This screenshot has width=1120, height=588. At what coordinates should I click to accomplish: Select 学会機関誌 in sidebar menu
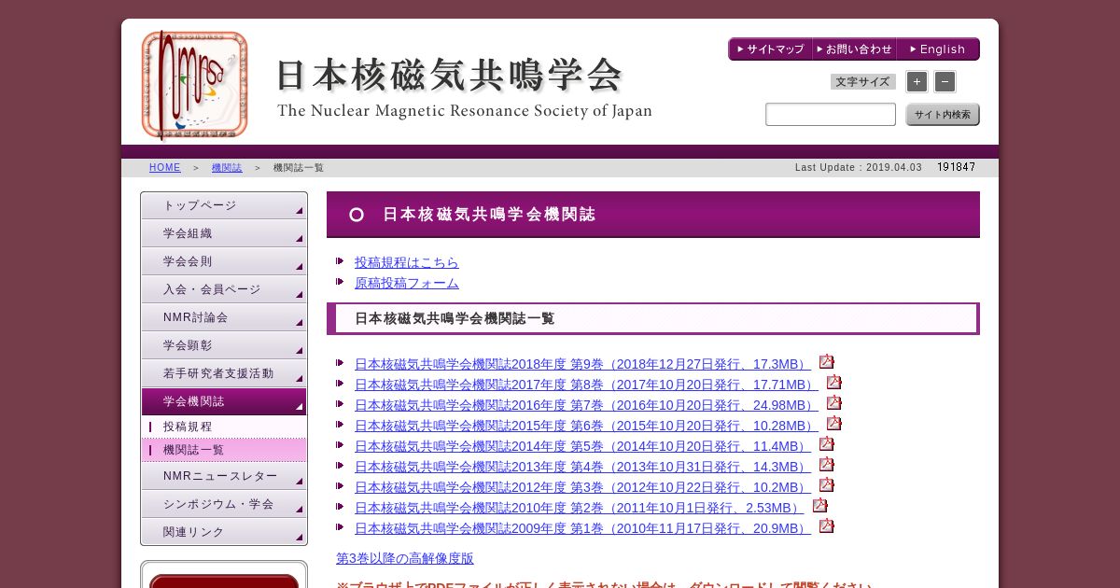224,401
